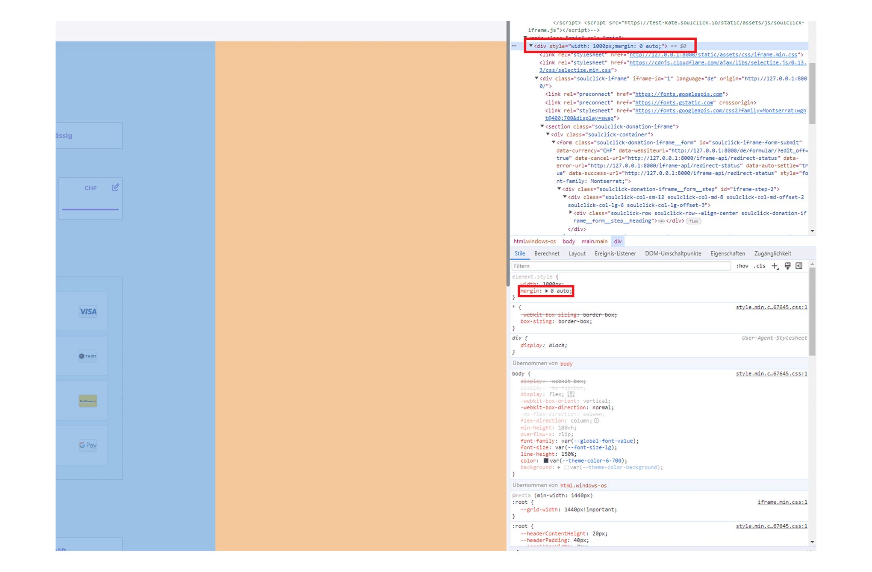This screenshot has height=572, width=872.
Task: Click the paint roller rendering emulation icon
Action: [787, 266]
